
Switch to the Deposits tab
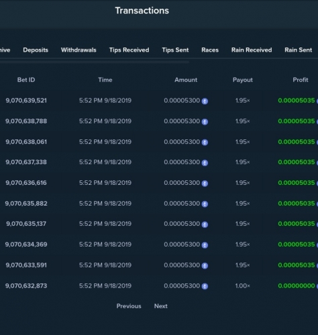click(x=36, y=50)
